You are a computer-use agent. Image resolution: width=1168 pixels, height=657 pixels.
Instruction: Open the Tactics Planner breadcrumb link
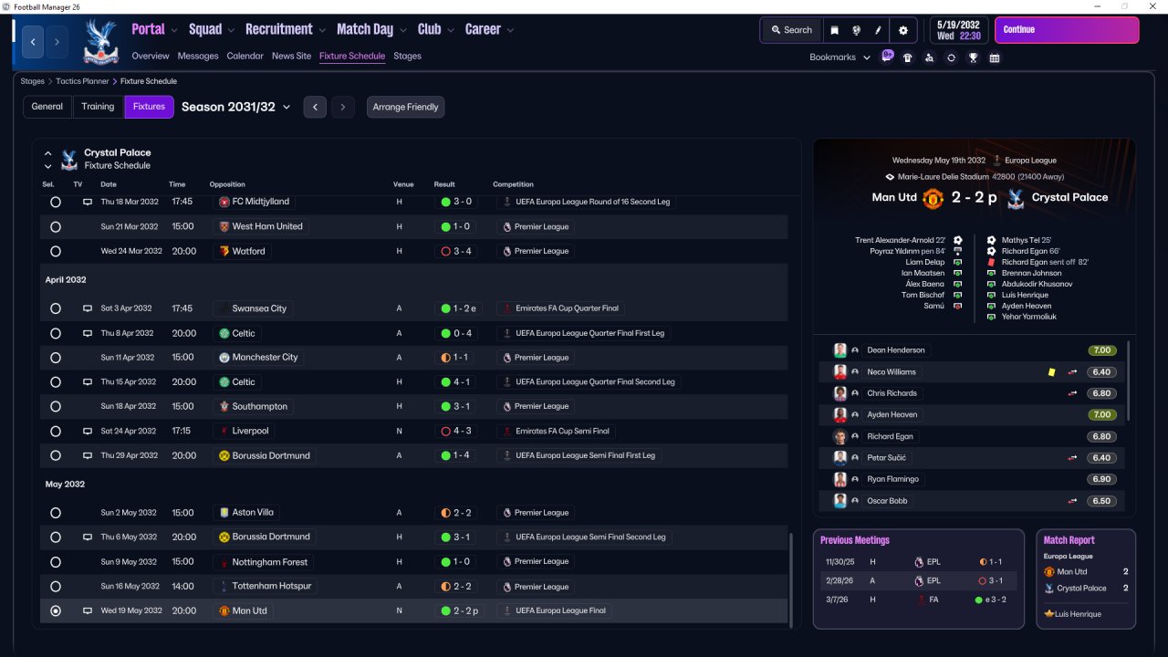(82, 81)
